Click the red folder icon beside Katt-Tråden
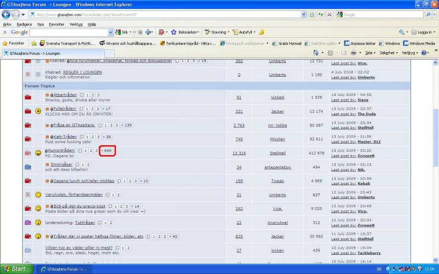439x274 pixels. point(28,139)
